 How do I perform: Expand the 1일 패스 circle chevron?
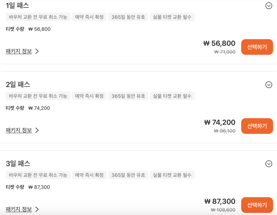pos(268,6)
